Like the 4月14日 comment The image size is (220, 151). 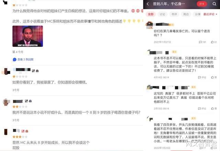tap(214, 77)
